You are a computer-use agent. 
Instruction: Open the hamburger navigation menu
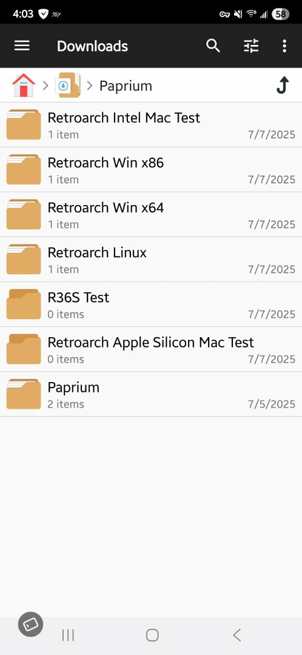[x=22, y=45]
